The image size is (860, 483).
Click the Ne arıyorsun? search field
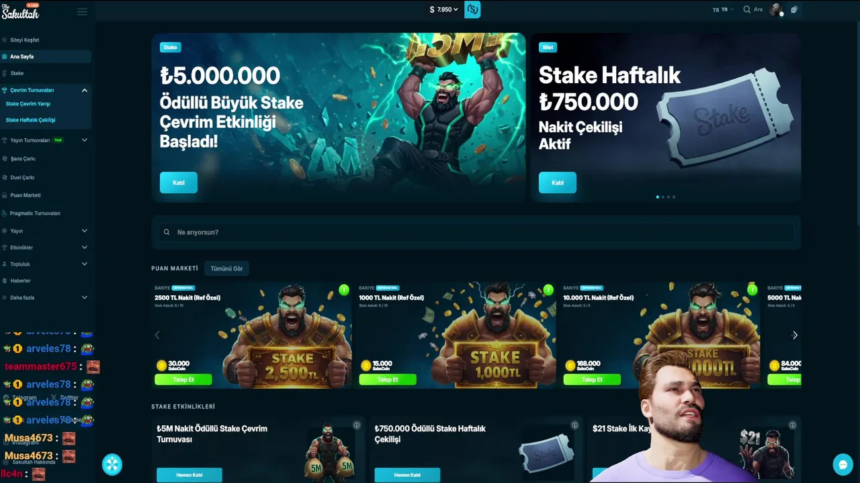476,232
